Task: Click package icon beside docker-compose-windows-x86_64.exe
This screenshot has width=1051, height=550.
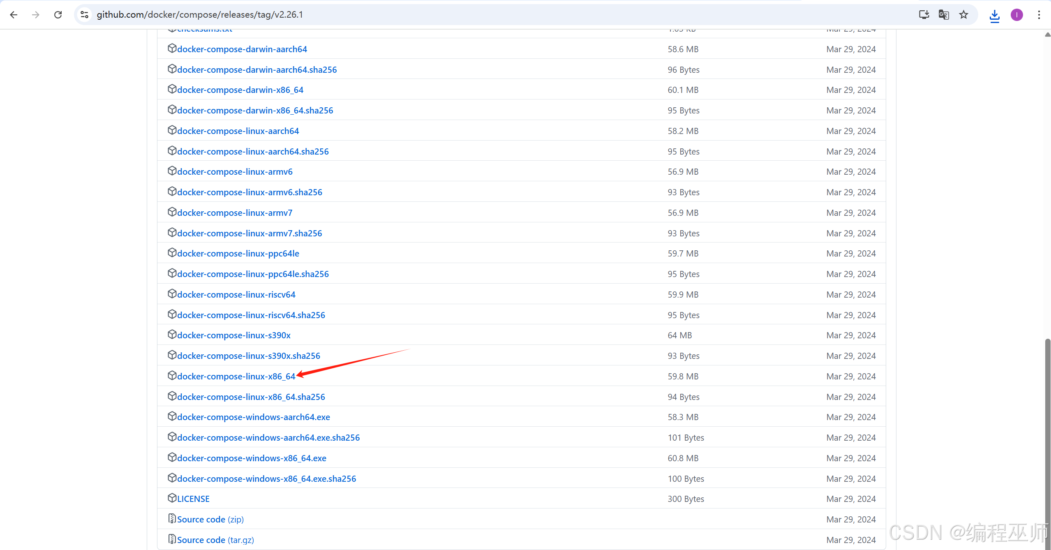Action: click(172, 457)
